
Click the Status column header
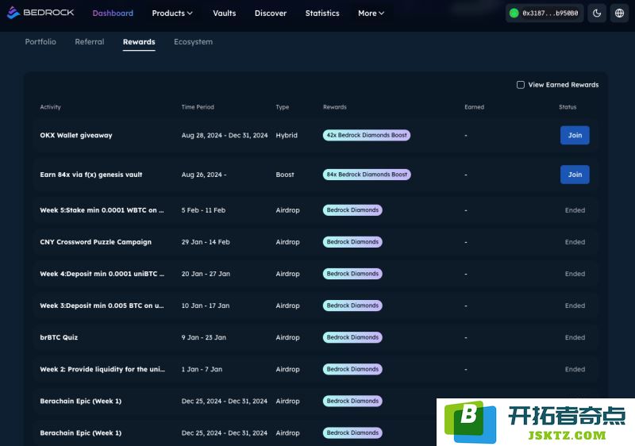[568, 107]
